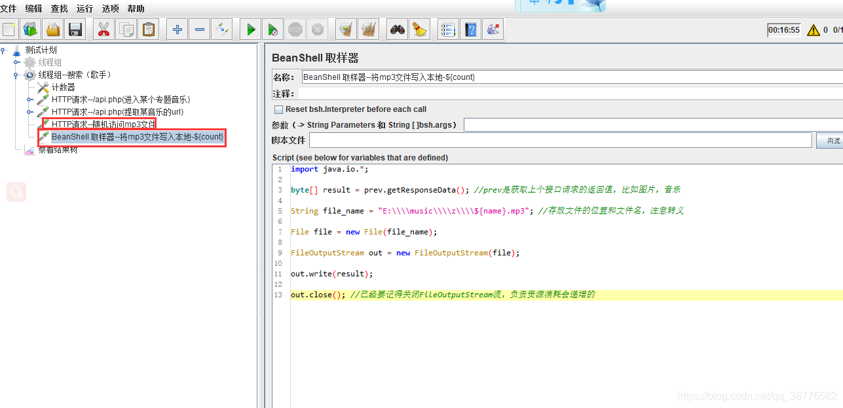
Task: Expand the HTTP请求 进入某个专题音乐 node handle
Action: pyautogui.click(x=30, y=100)
